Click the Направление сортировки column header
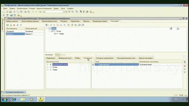This screenshot has height=106, width=189. (161, 62)
